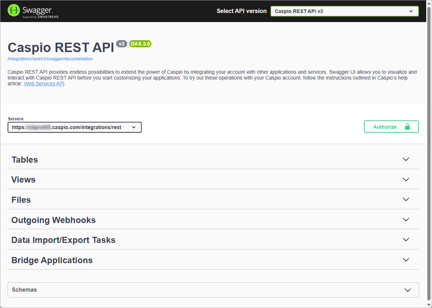Click the chevron for Bridge Applications
The width and height of the screenshot is (432, 308).
406,260
